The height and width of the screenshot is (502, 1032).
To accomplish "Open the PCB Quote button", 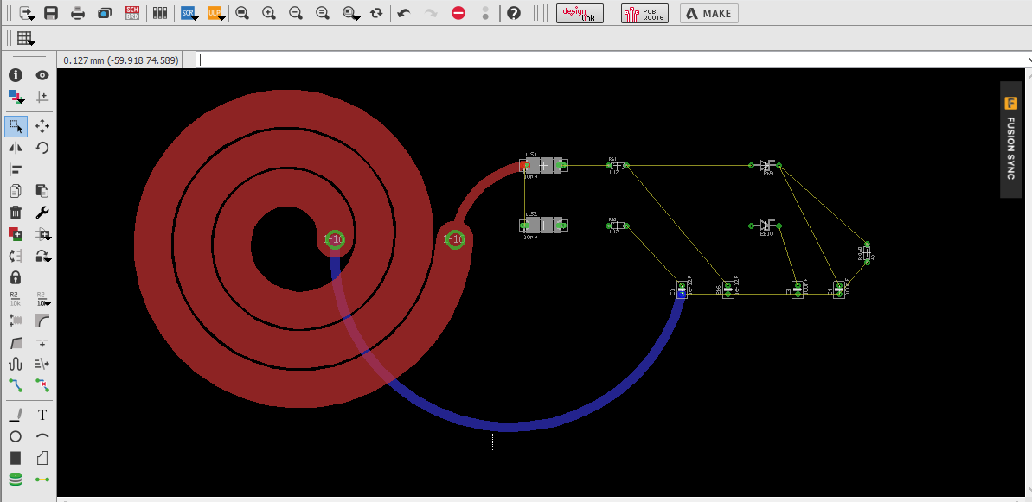I will click(644, 13).
